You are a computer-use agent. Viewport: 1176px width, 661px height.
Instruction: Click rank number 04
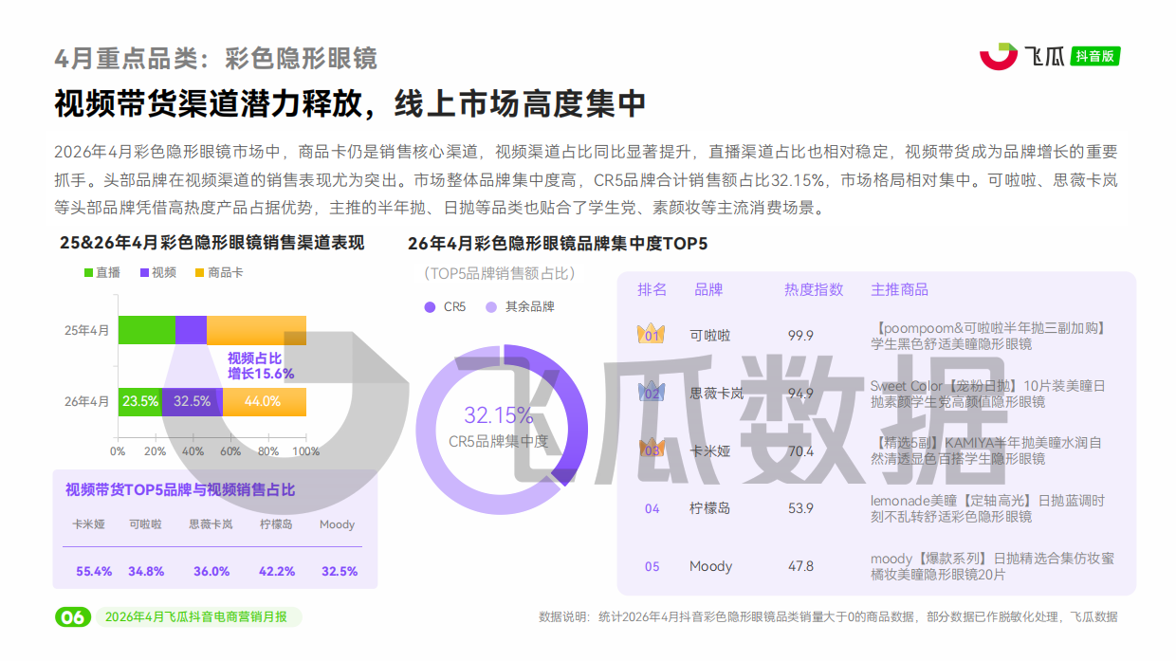pyautogui.click(x=652, y=509)
